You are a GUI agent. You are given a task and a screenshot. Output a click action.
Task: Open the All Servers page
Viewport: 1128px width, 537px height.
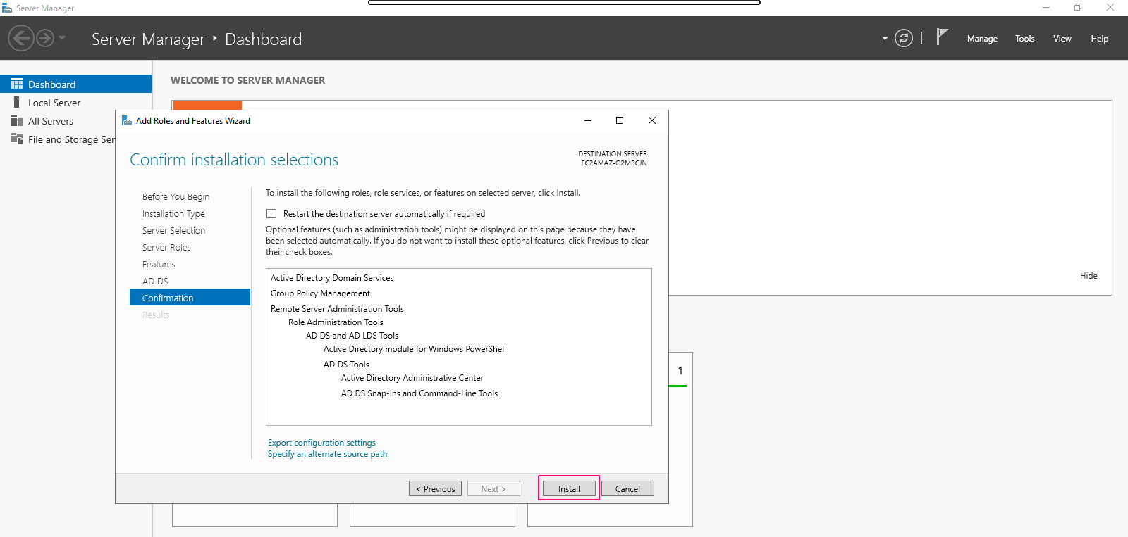point(51,121)
